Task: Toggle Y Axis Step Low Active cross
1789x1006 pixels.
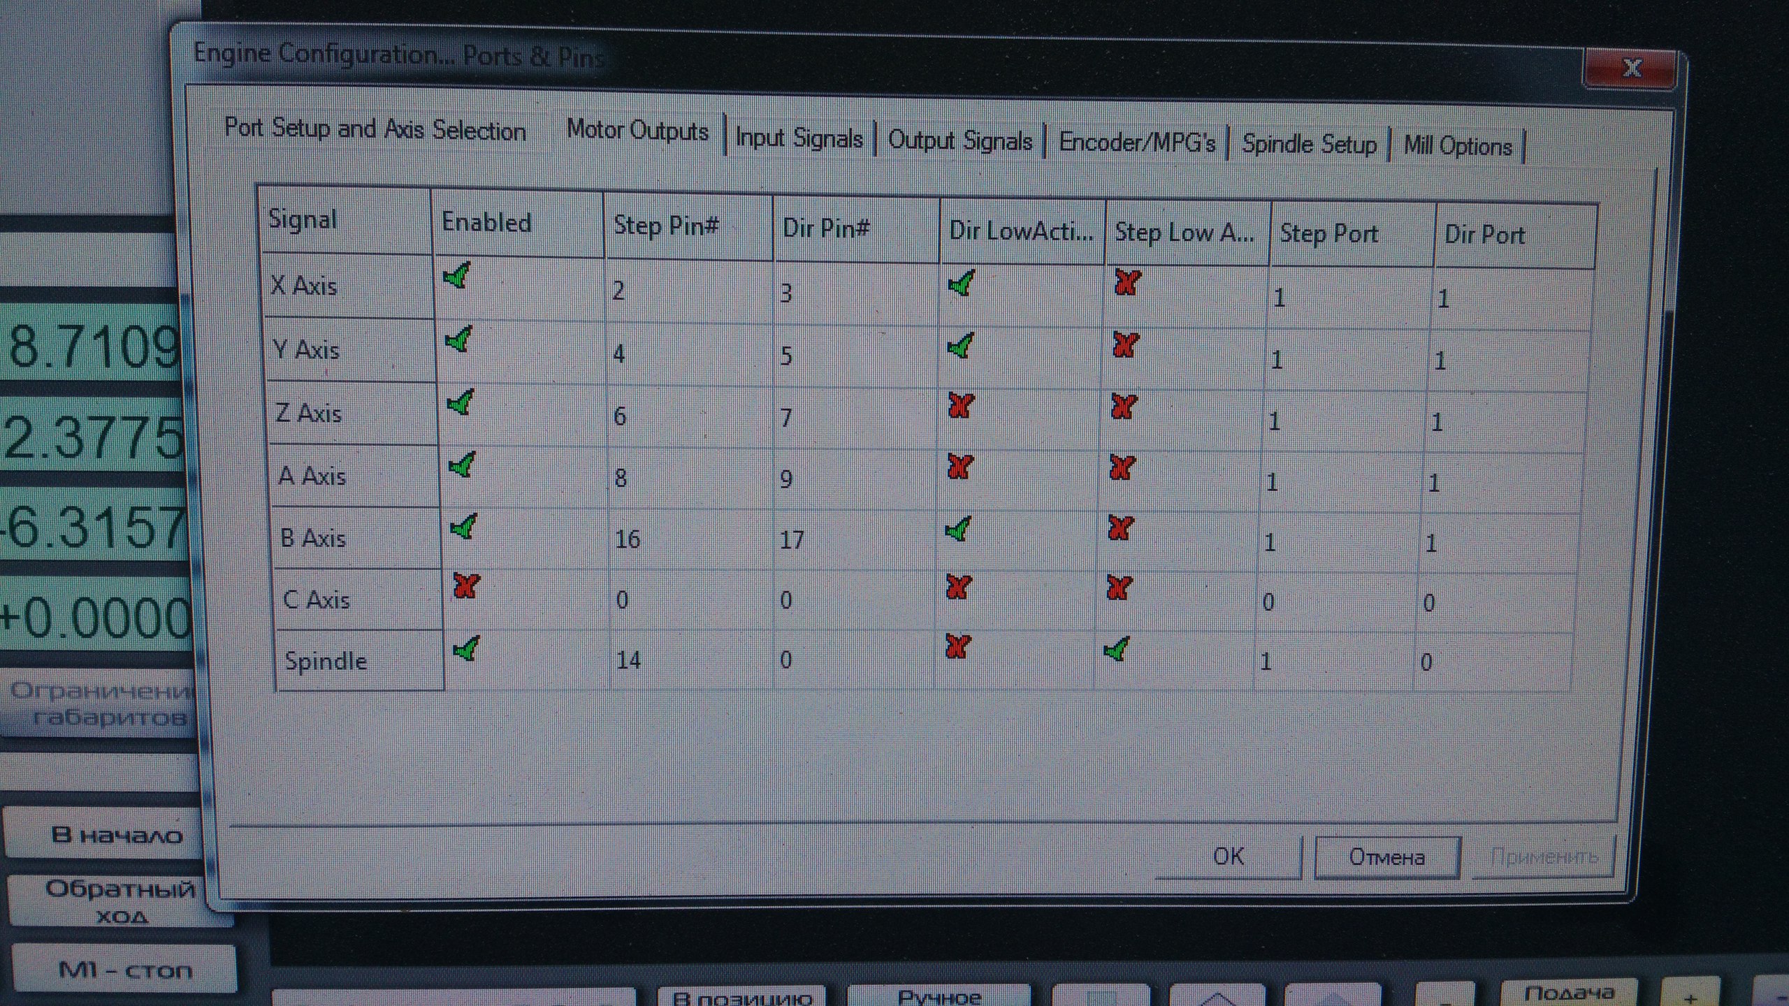Action: tap(1125, 344)
